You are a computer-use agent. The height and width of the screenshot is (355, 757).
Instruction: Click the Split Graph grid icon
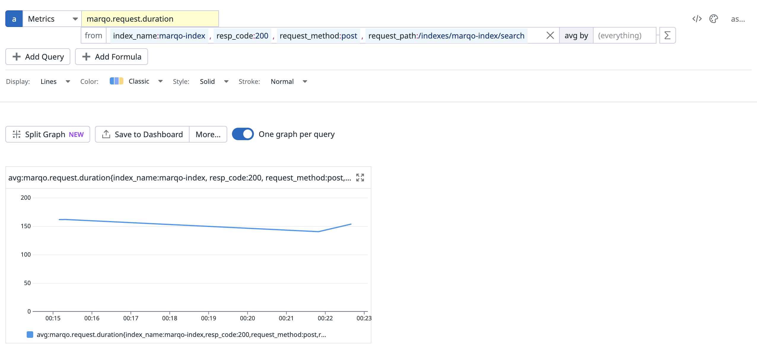pyautogui.click(x=17, y=134)
